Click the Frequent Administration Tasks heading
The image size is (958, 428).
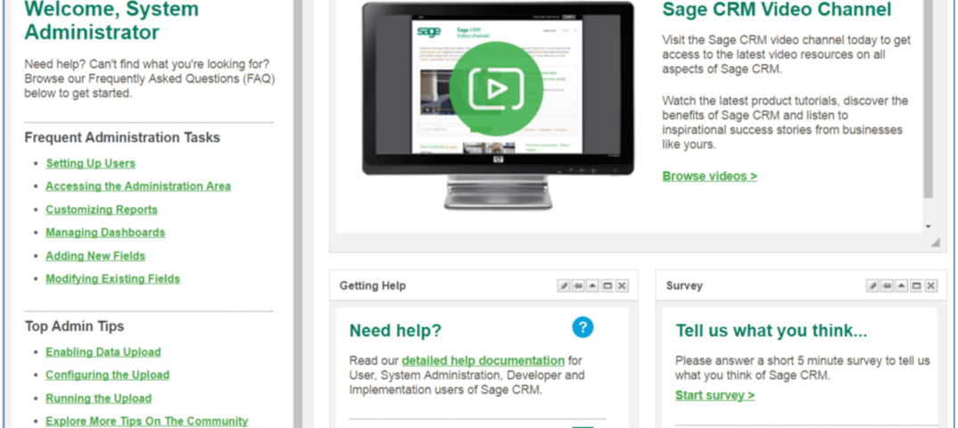coord(122,137)
